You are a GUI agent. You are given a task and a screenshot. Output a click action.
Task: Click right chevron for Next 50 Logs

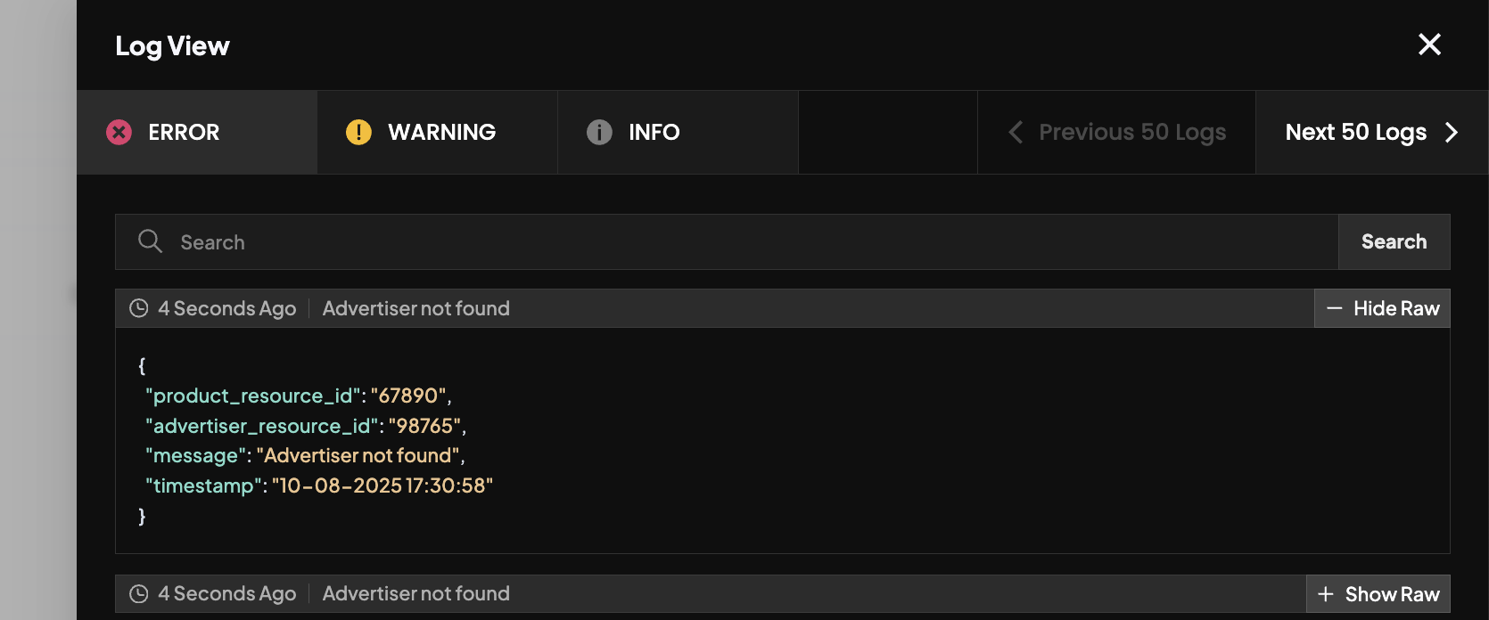[x=1452, y=132]
